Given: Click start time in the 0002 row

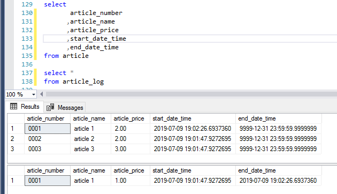Looking at the screenshot, I should (x=193, y=139).
